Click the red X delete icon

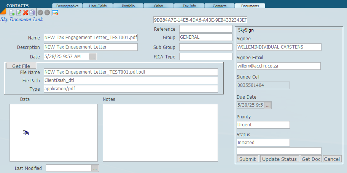25,13
